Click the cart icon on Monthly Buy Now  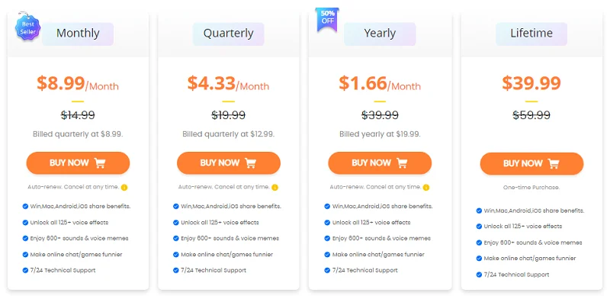click(x=100, y=162)
